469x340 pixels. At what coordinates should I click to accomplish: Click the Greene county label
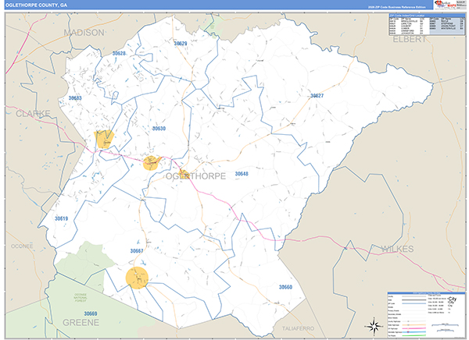tap(82, 321)
